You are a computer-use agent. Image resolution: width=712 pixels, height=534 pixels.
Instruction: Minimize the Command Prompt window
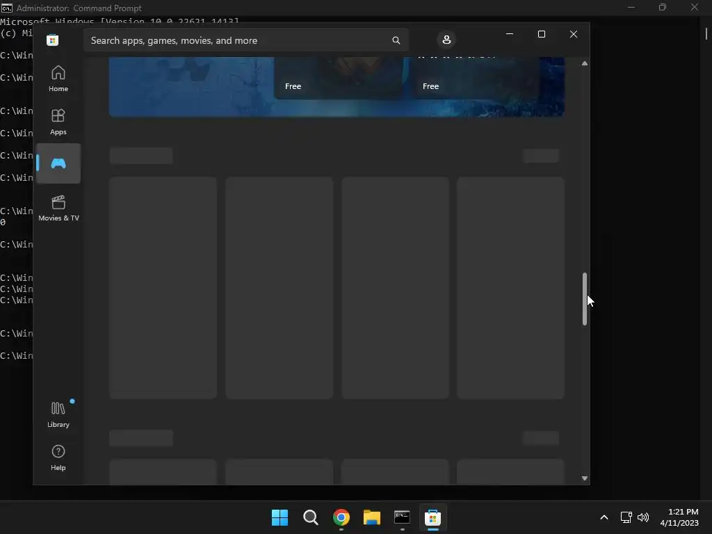631,7
